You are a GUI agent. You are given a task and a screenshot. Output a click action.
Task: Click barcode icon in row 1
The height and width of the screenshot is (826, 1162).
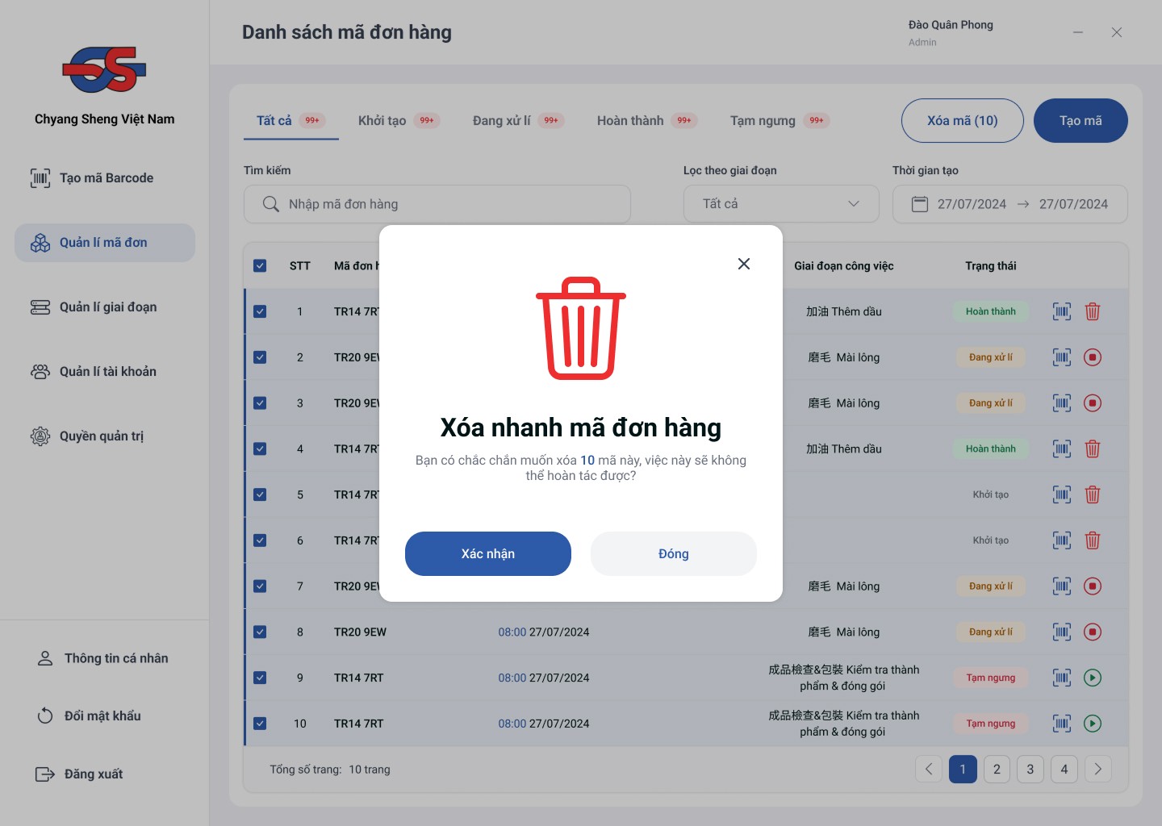pyautogui.click(x=1062, y=311)
